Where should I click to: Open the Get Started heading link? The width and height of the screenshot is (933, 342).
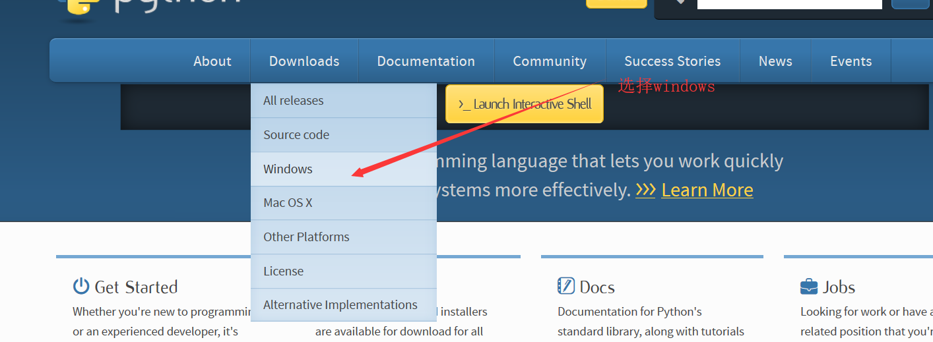click(x=137, y=287)
